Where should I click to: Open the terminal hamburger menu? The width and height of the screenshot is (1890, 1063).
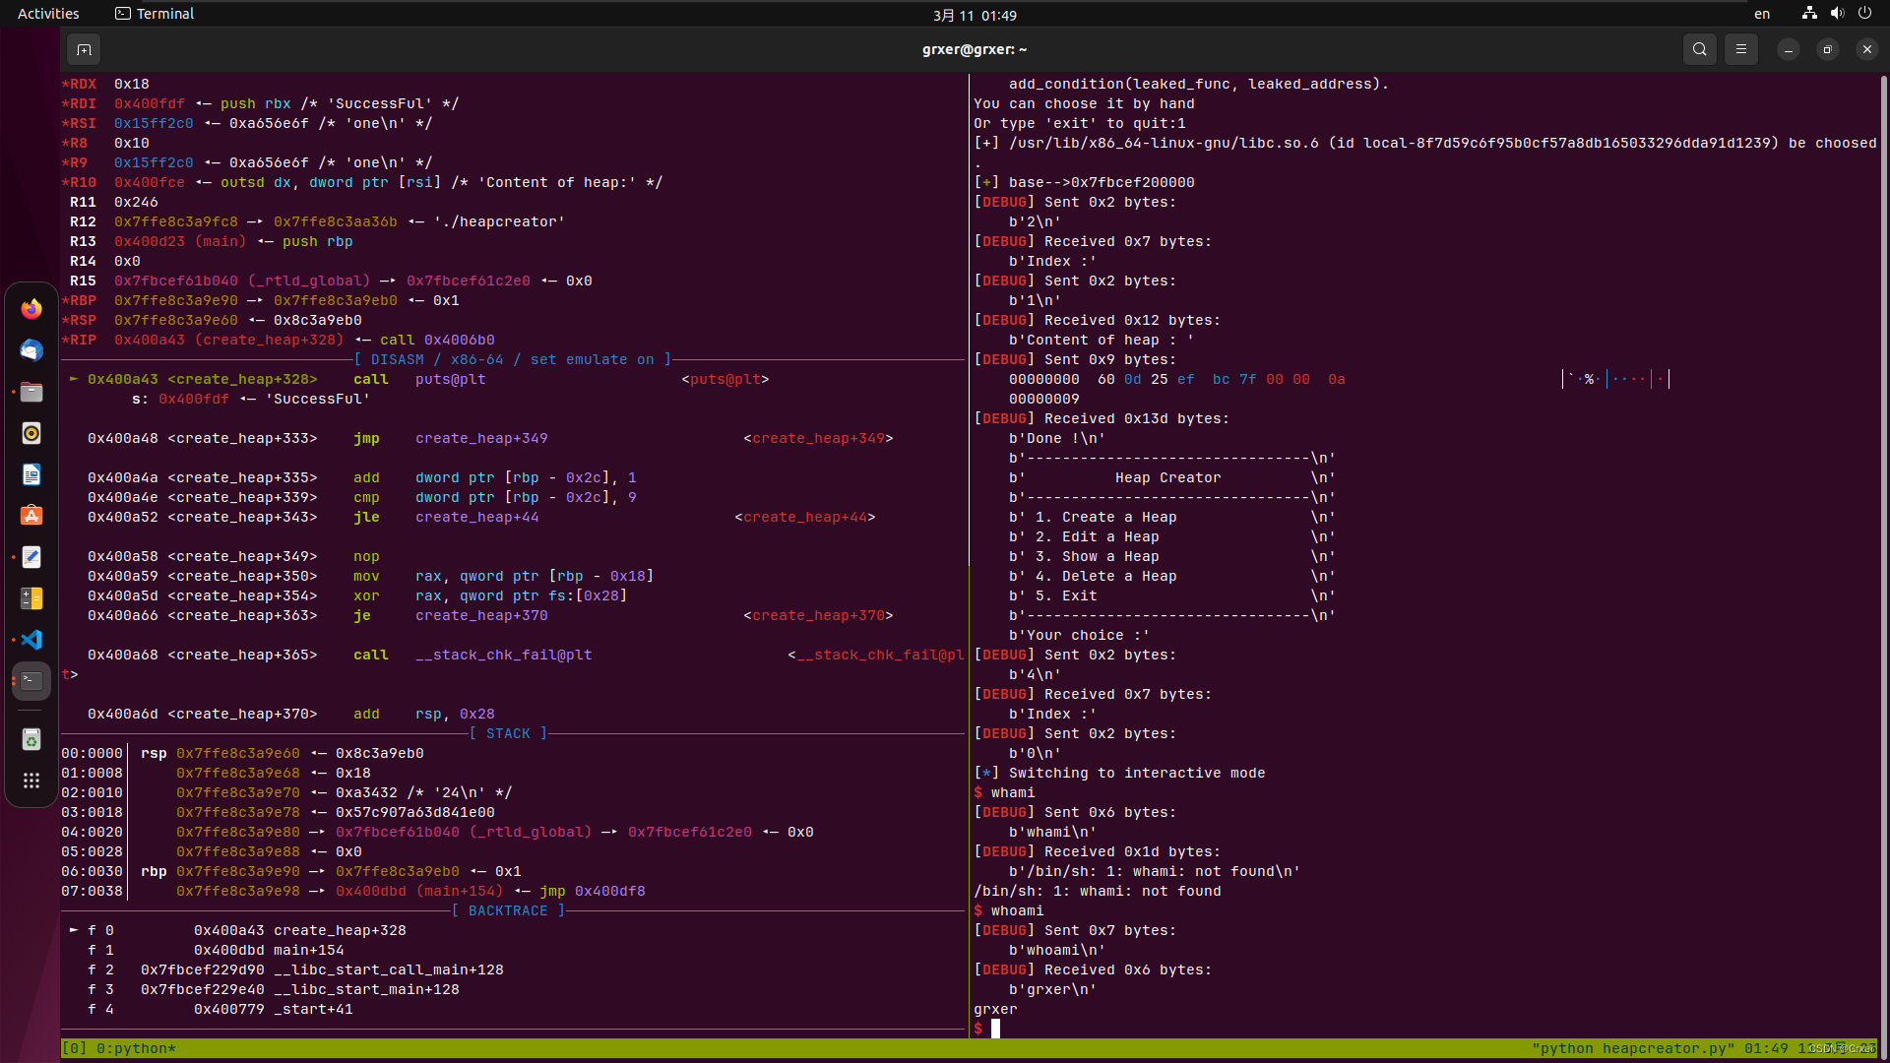click(1740, 48)
